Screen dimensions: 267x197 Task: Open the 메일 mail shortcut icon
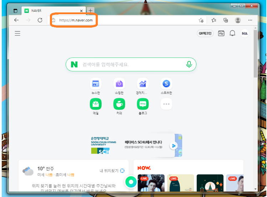tap(96, 104)
